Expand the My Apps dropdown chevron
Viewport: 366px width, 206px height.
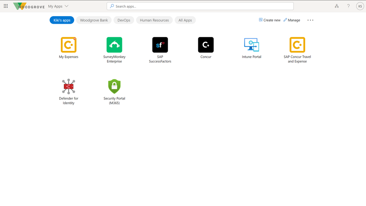click(67, 6)
